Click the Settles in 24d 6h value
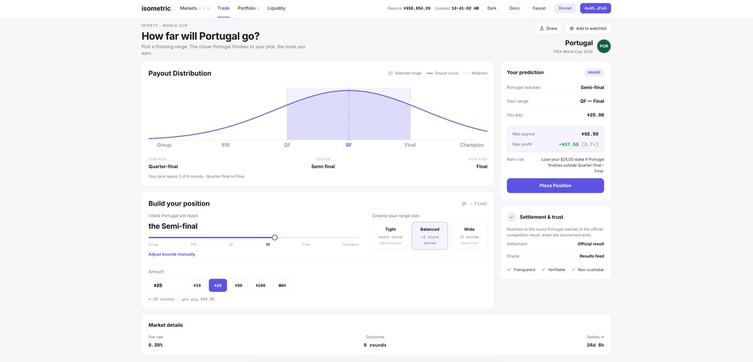 pos(595,345)
